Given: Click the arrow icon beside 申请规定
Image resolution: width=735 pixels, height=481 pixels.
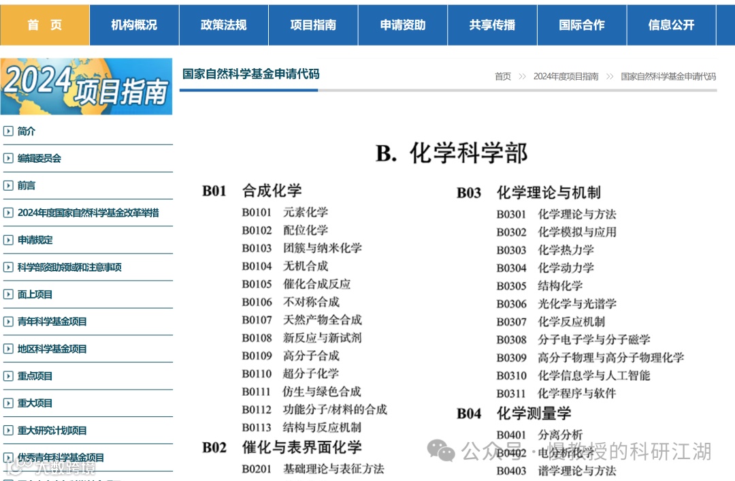Looking at the screenshot, I should point(8,240).
